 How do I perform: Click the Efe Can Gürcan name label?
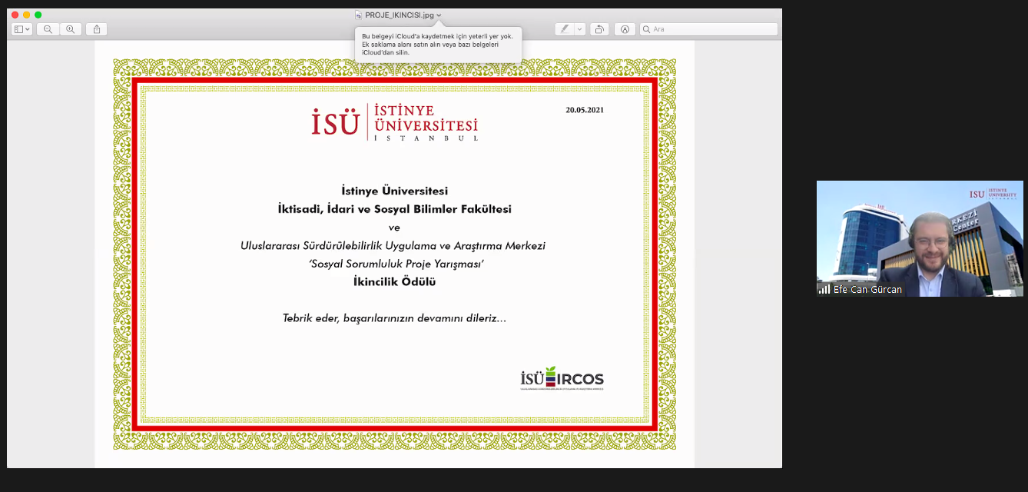867,290
